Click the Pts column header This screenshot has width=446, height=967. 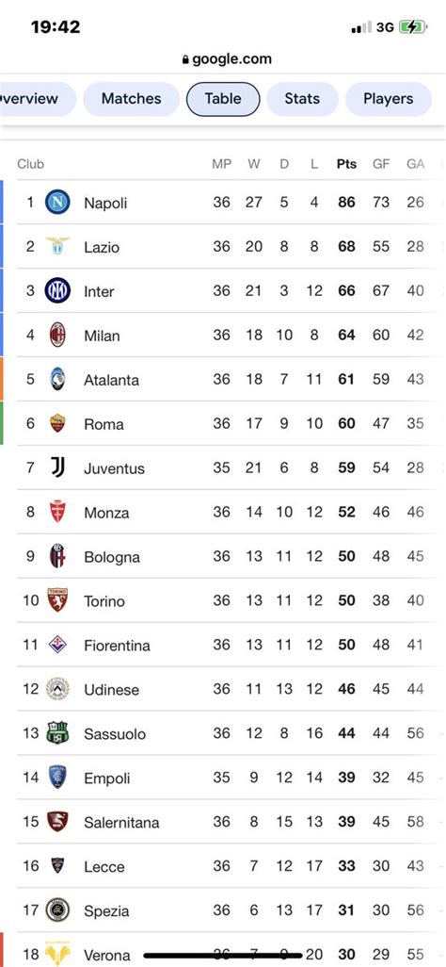(x=347, y=164)
